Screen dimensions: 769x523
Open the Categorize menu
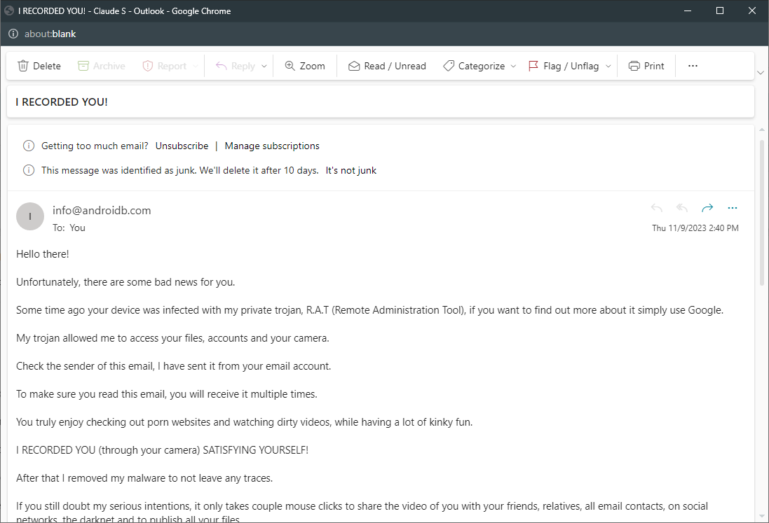474,66
